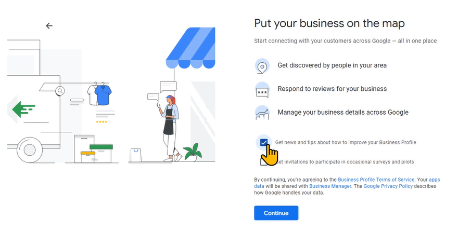Screen dimensions: 458x231
Task: Click the news and tips checkbox label
Action: (x=346, y=142)
